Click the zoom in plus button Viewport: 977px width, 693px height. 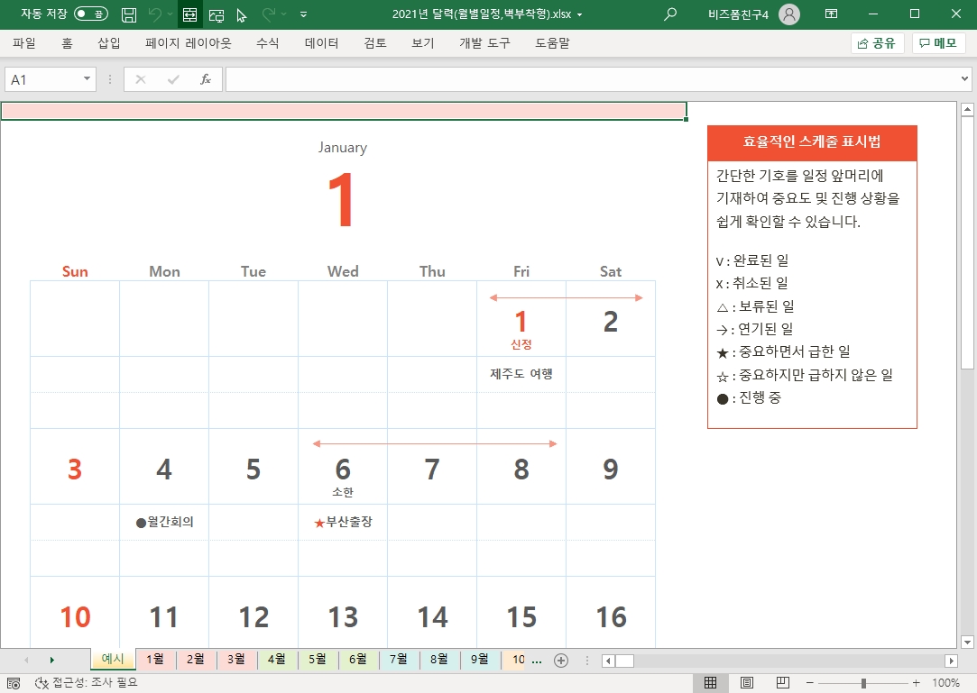click(x=916, y=683)
